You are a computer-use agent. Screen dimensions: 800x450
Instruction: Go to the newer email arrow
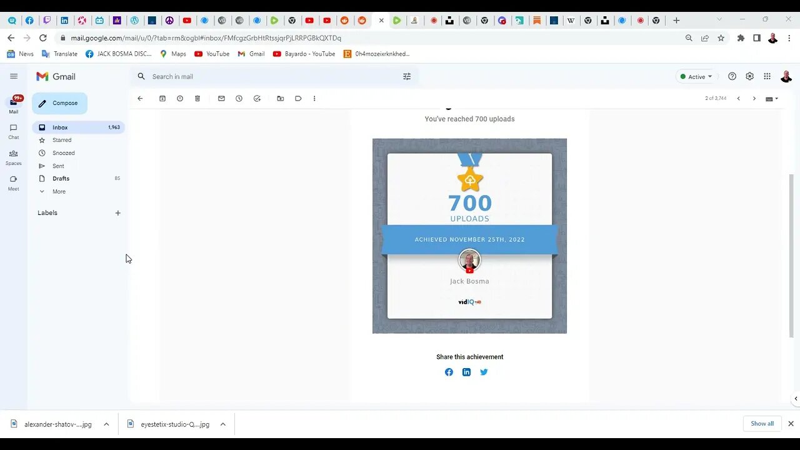(x=738, y=99)
